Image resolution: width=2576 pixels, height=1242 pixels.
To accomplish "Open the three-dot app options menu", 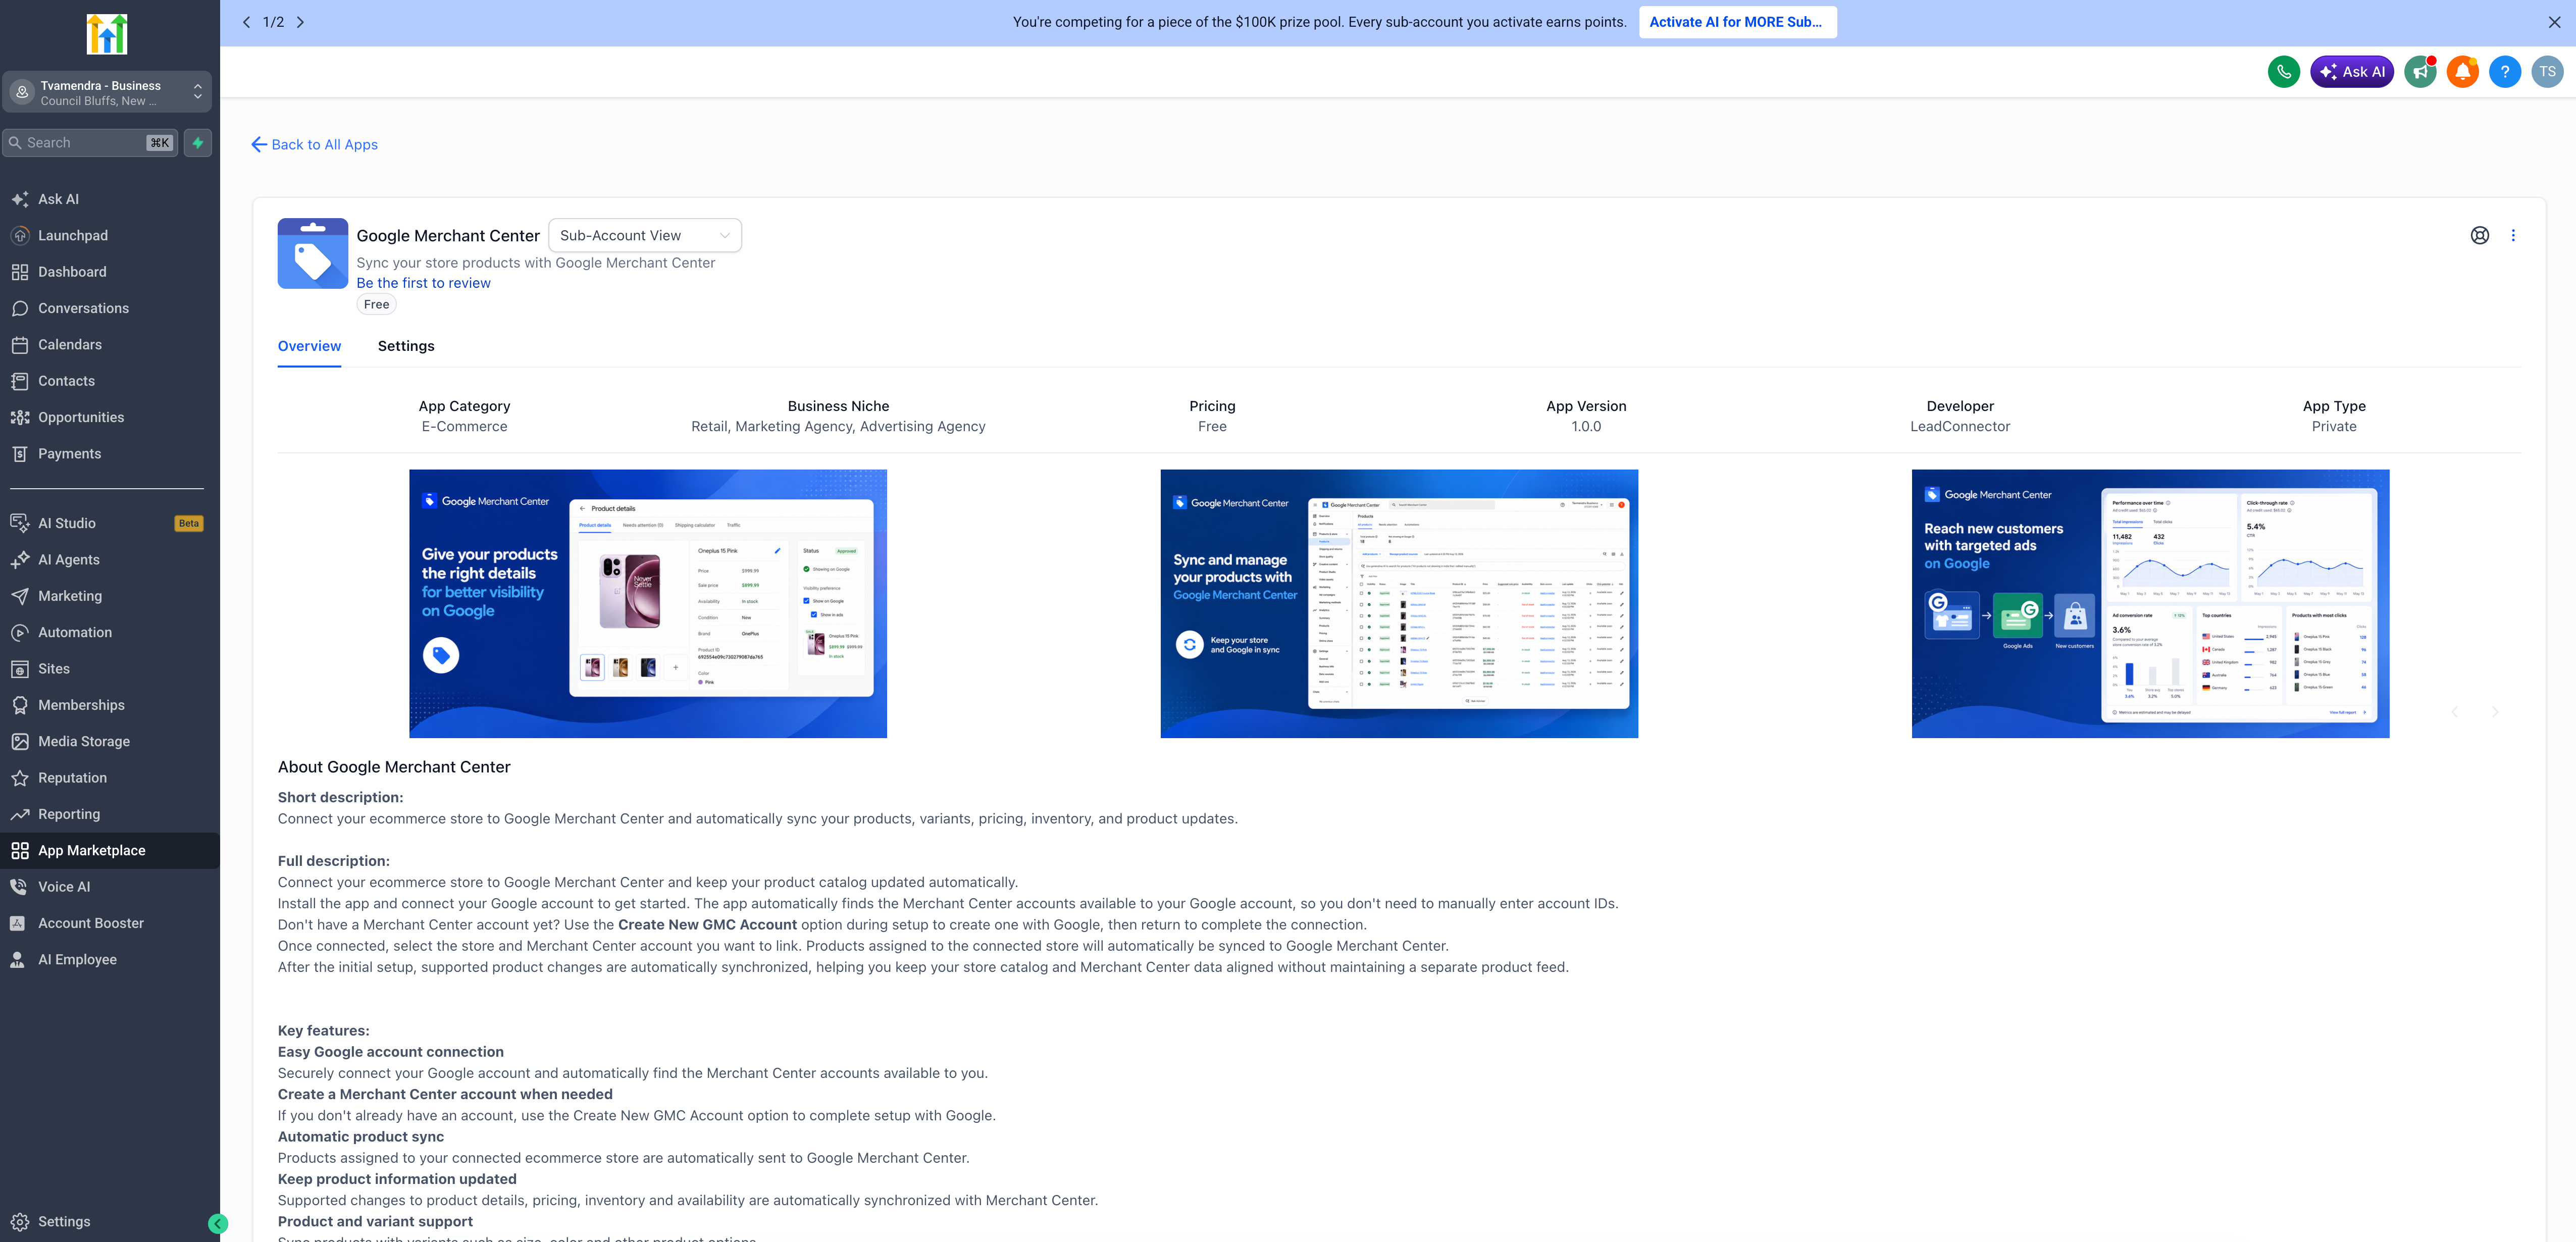I will [x=2513, y=236].
